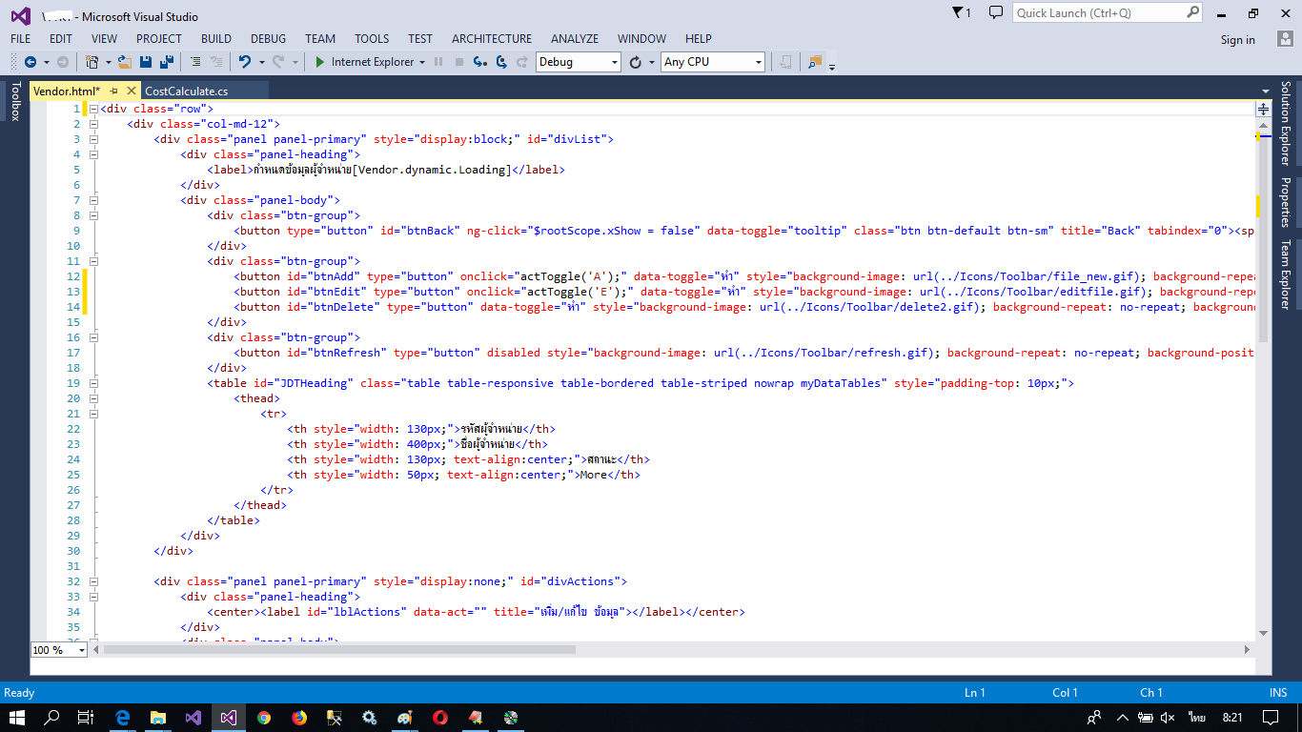This screenshot has height=732, width=1302.
Task: Collapse the thead block at line 20
Action: [x=93, y=398]
